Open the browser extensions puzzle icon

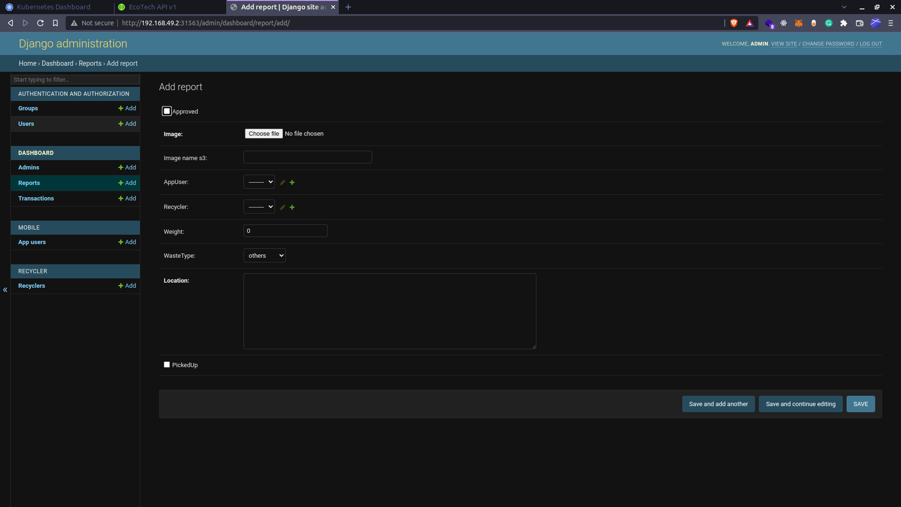844,23
